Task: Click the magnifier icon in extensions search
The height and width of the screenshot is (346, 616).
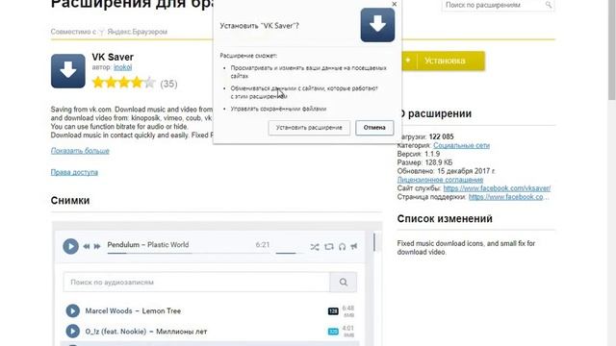Action: [549, 5]
